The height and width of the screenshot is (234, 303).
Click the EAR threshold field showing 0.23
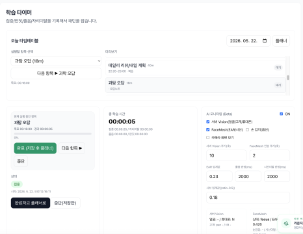tap(219, 176)
